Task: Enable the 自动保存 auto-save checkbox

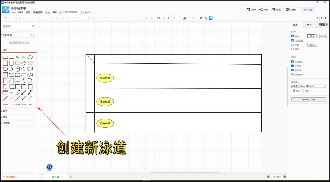Action: pos(293,74)
